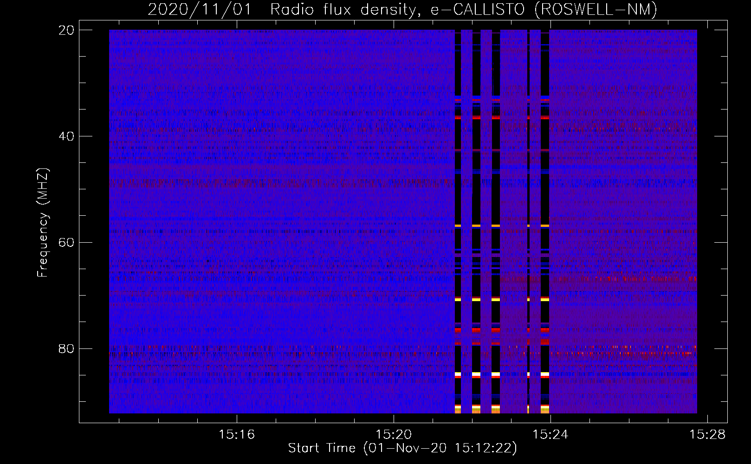Viewport: 751px width, 464px height.
Task: Click the 15:16 time tick label
Action: click(x=237, y=434)
